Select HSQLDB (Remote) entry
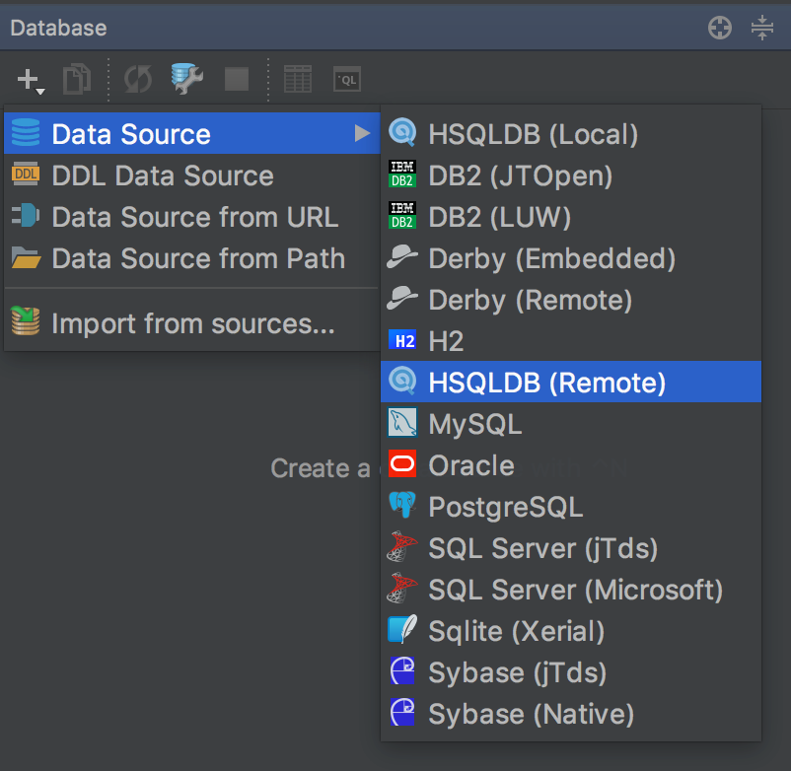This screenshot has height=771, width=791. pyautogui.click(x=514, y=382)
